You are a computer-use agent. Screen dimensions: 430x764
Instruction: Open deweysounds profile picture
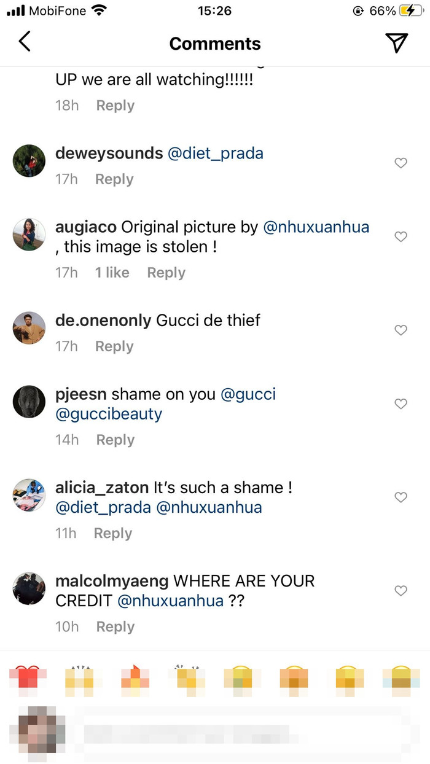[29, 160]
